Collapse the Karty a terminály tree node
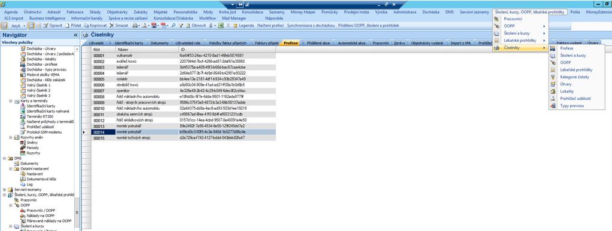 [x=11, y=101]
